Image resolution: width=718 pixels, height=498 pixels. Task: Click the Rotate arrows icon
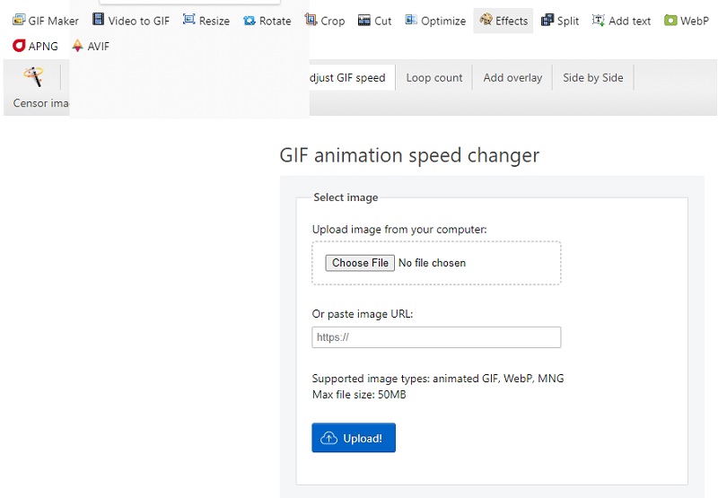[x=250, y=21]
